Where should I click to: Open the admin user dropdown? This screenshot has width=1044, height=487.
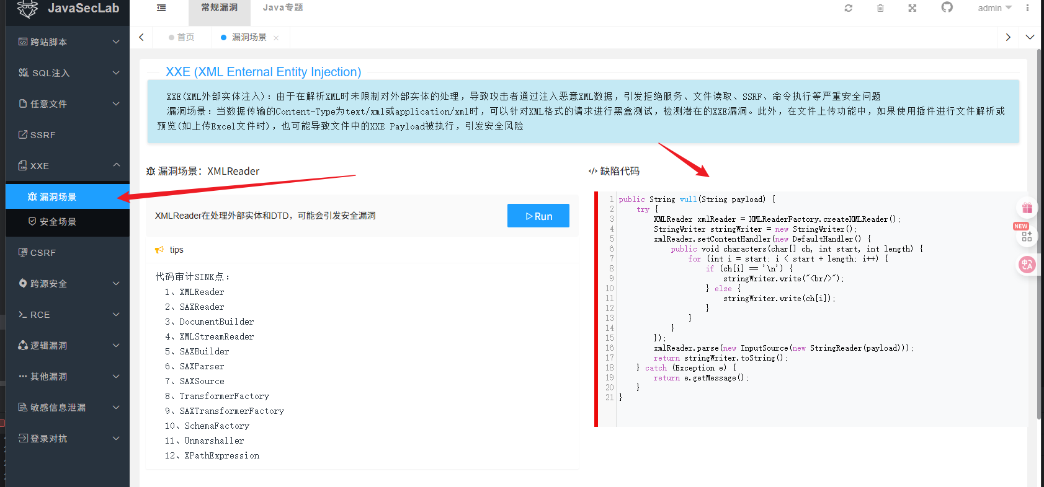click(994, 8)
